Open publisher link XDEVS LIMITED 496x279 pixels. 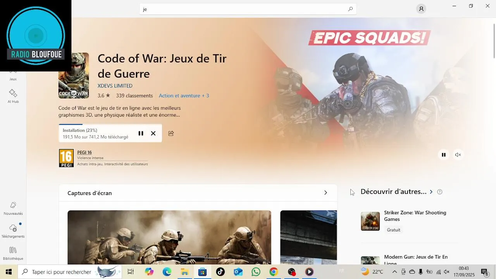115,86
